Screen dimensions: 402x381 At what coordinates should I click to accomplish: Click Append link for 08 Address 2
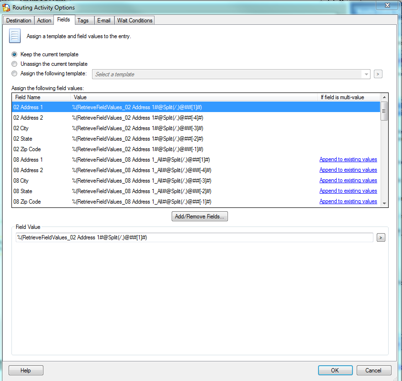coord(348,170)
